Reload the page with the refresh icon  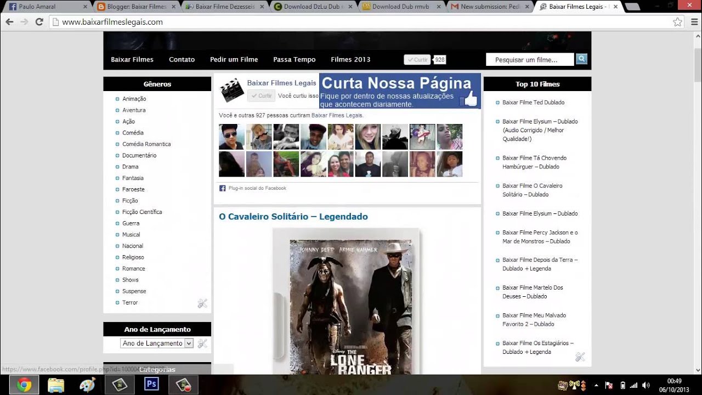39,22
